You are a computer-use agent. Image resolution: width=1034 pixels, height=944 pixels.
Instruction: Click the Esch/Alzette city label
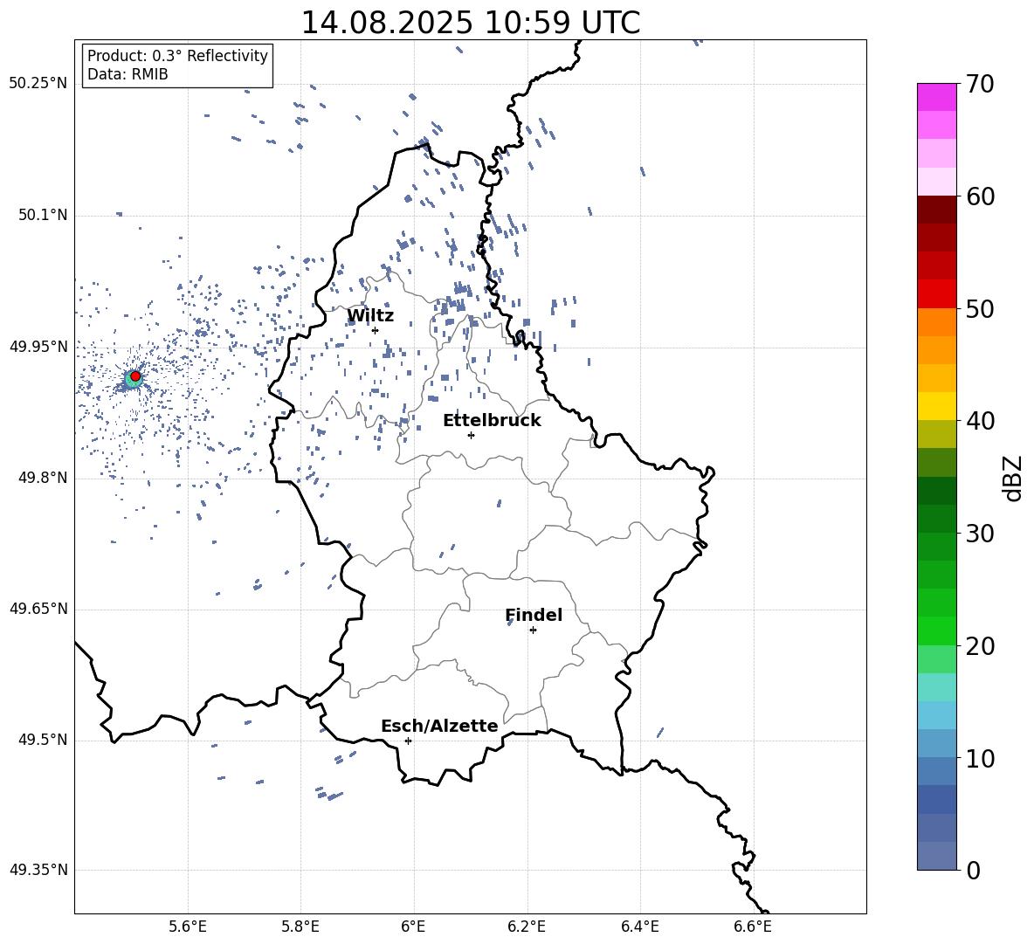(439, 726)
